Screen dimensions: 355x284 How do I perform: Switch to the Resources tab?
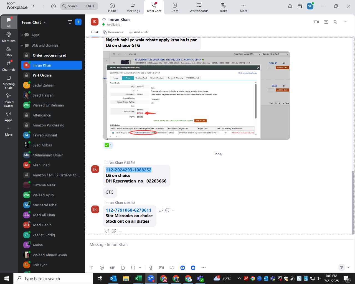113,32
